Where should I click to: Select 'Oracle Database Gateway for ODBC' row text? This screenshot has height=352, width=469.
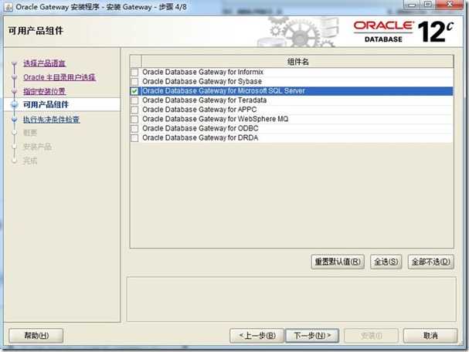point(200,128)
